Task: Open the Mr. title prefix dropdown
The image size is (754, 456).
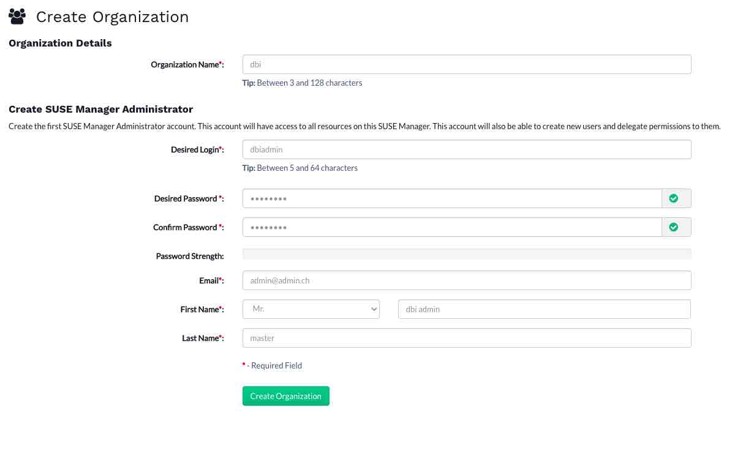Action: point(311,309)
